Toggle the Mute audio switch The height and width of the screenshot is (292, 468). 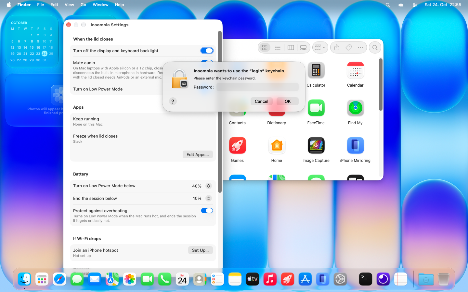tap(207, 61)
